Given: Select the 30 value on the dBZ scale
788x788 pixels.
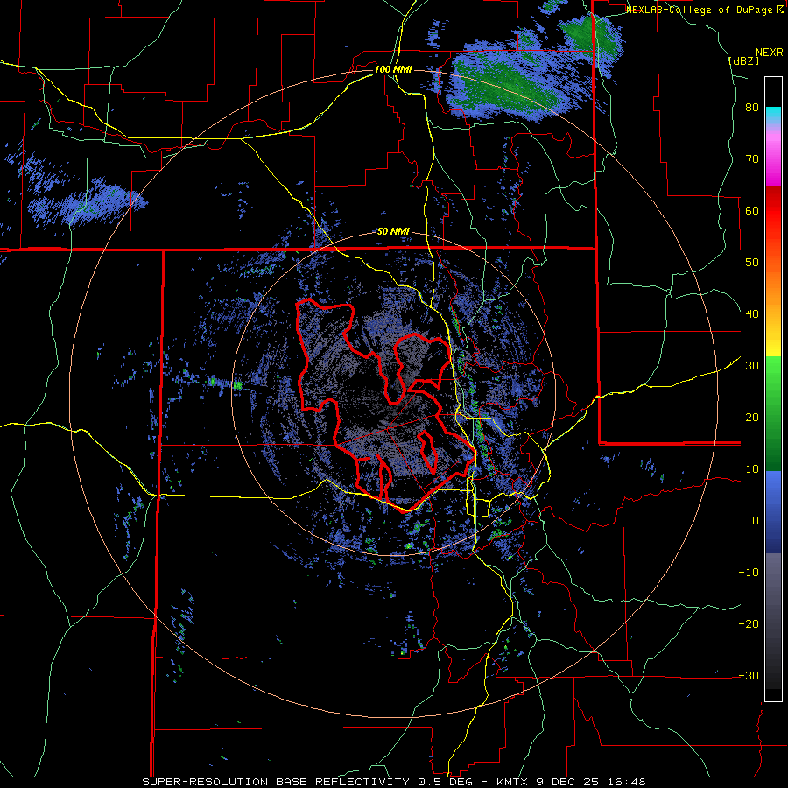Looking at the screenshot, I should 752,366.
